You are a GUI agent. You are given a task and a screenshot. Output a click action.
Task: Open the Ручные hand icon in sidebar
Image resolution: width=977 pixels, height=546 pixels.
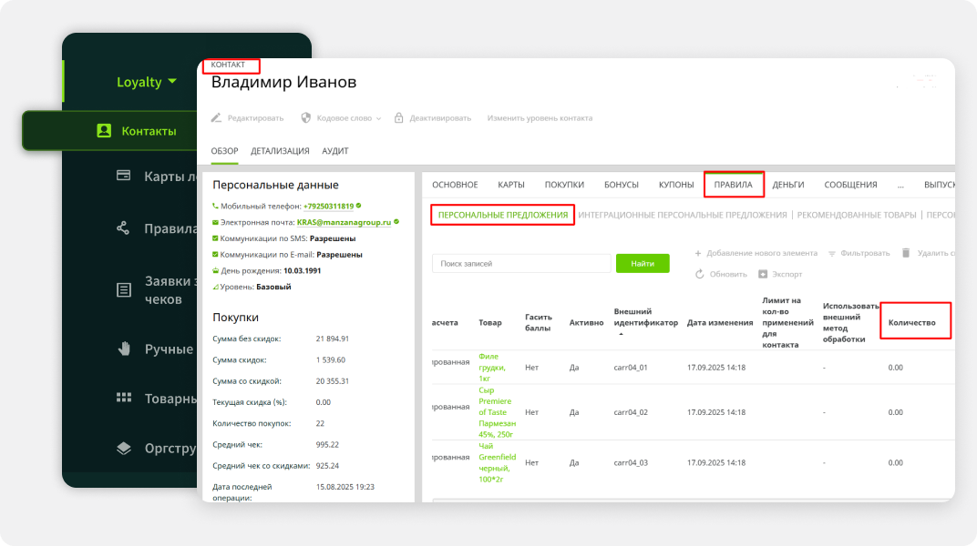tap(124, 349)
